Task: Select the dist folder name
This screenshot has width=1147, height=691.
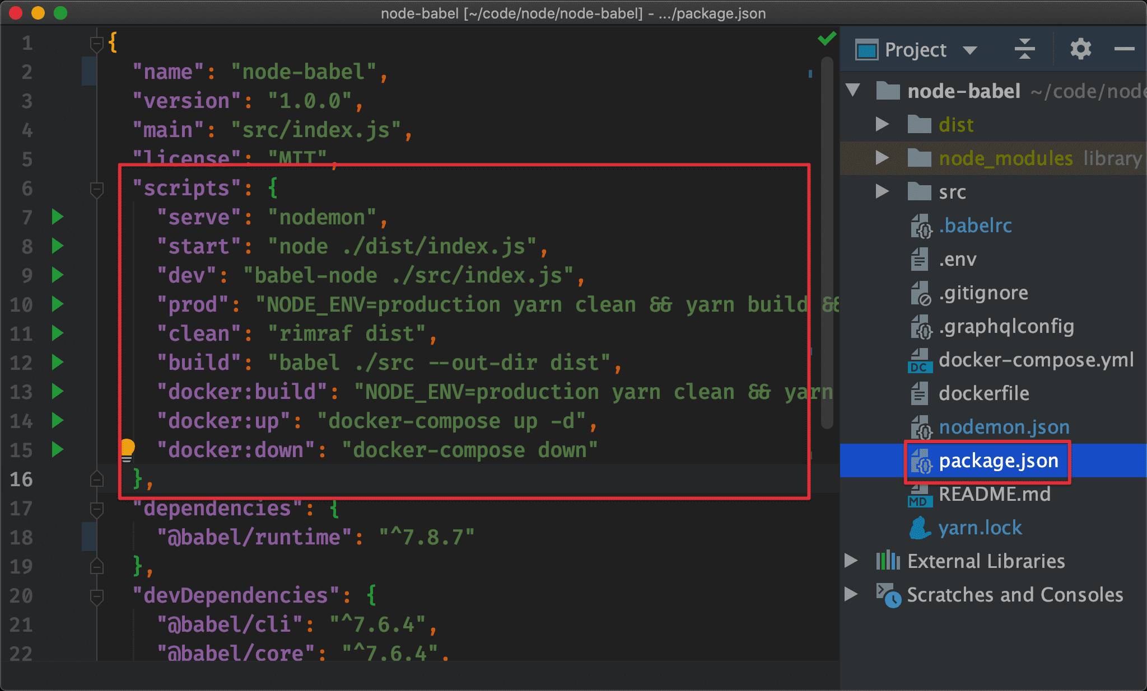Action: point(956,124)
